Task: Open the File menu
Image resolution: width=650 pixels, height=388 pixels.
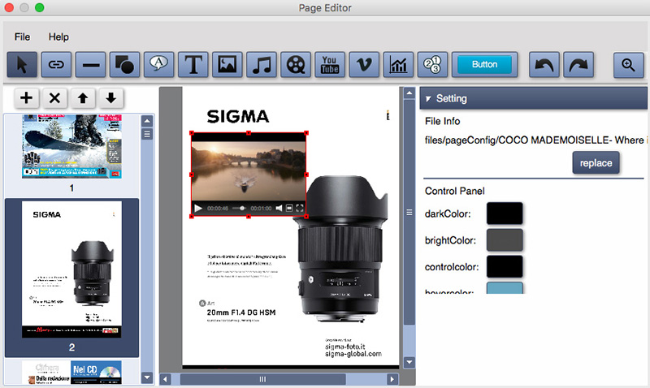Action: pos(22,37)
